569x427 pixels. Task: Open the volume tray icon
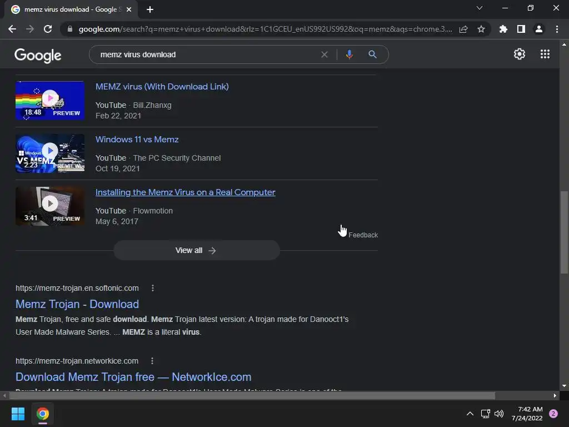(x=499, y=414)
